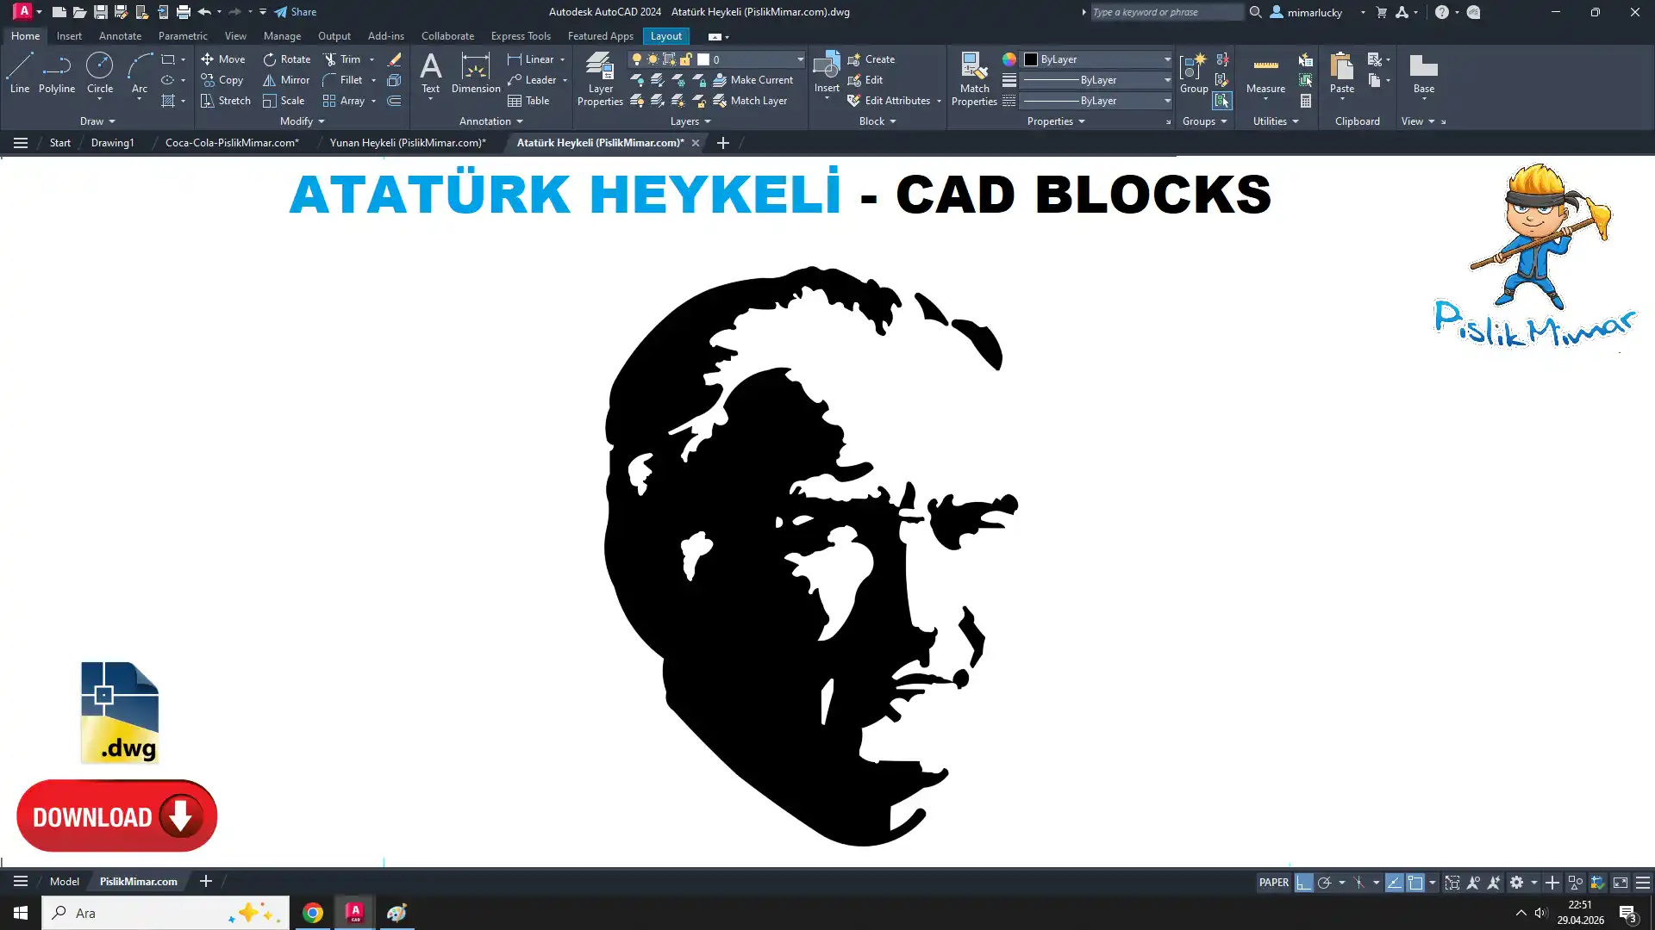Open the Annotate ribbon tab
Image resolution: width=1655 pixels, height=930 pixels.
click(120, 36)
